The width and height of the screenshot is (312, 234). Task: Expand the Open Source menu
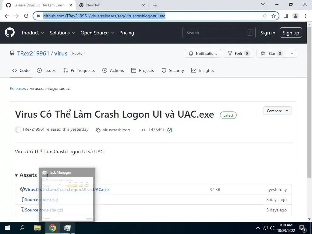(97, 33)
